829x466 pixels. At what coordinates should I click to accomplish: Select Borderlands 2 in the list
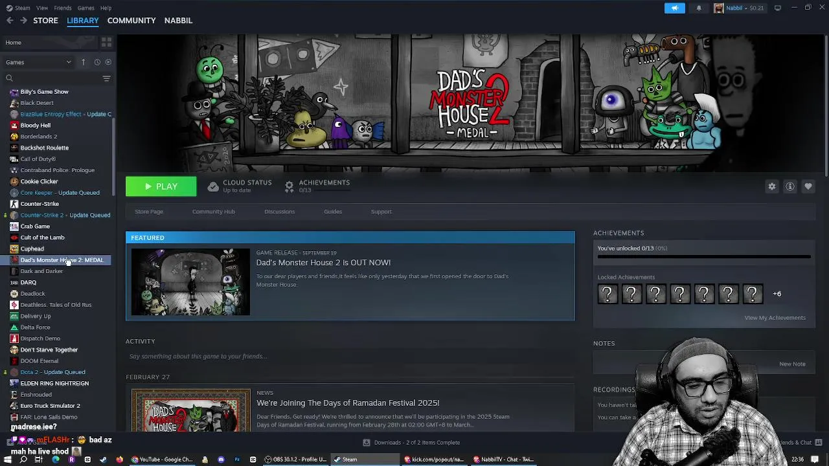pyautogui.click(x=38, y=137)
